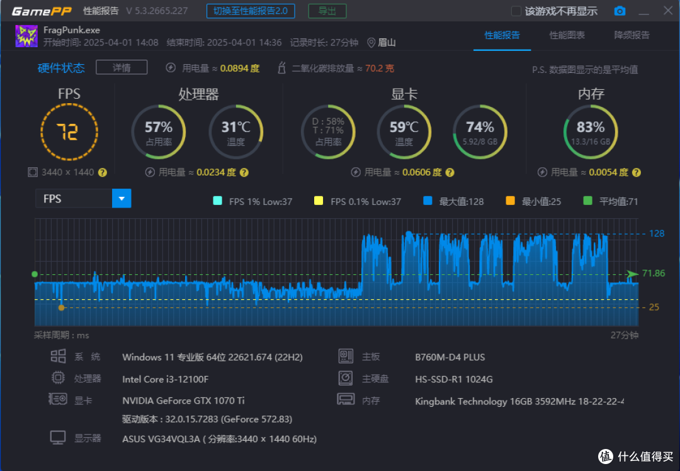This screenshot has height=471, width=680.
Task: Switch to the 性能图表 tab
Action: pyautogui.click(x=567, y=36)
